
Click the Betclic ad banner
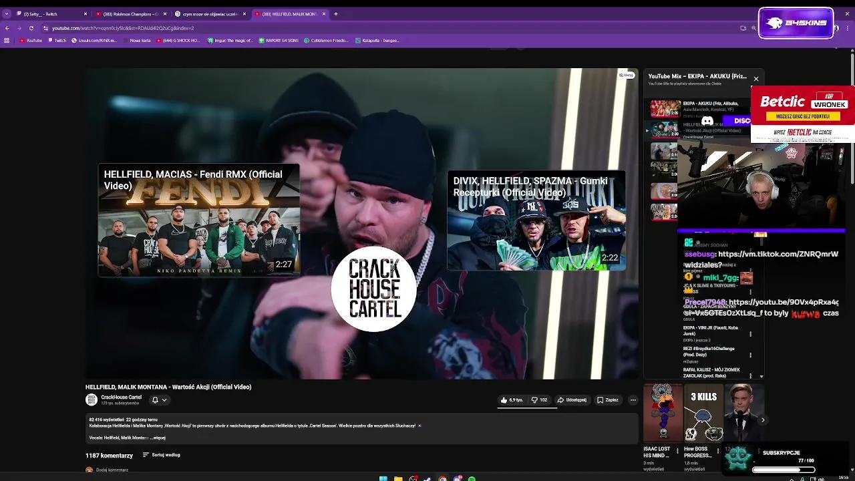point(802,114)
